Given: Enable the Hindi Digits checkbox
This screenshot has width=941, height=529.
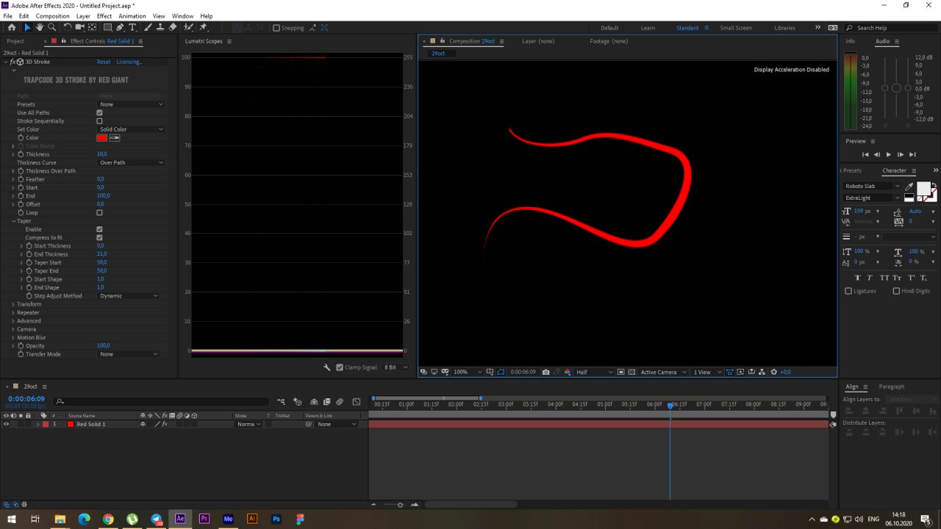Looking at the screenshot, I should coord(896,291).
